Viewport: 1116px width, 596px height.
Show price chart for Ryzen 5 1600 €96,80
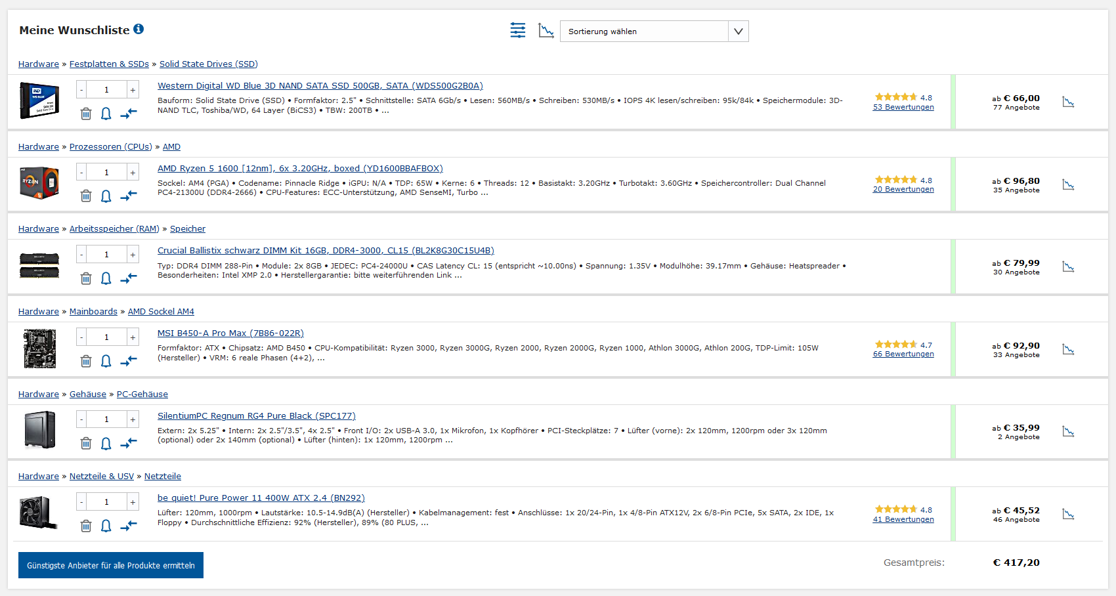click(x=1069, y=184)
